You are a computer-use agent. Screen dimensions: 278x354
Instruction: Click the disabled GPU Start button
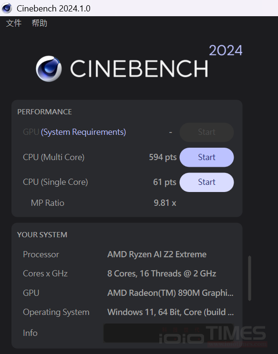tap(206, 132)
